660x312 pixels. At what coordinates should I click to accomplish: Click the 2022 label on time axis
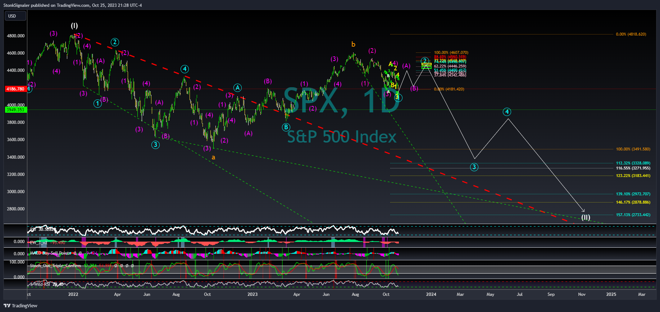[73, 294]
